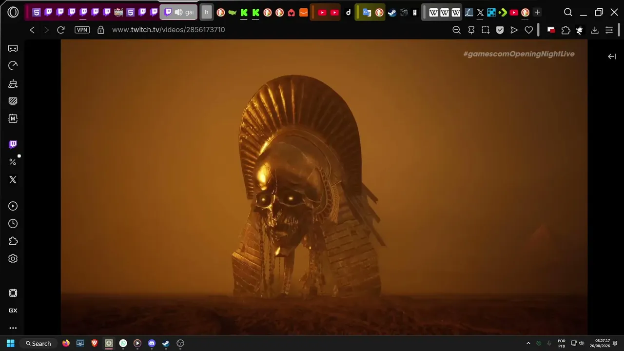Switch to the Steam tab

click(392, 12)
